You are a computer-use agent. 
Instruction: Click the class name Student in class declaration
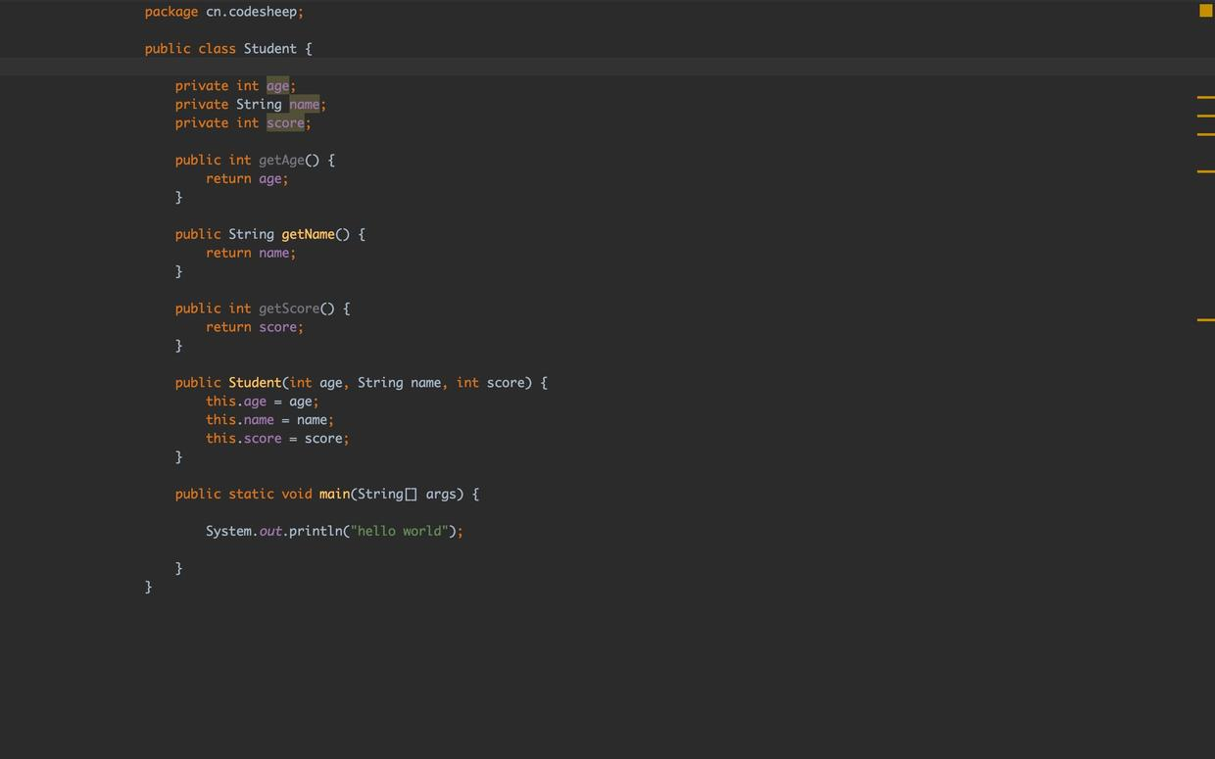tap(269, 49)
